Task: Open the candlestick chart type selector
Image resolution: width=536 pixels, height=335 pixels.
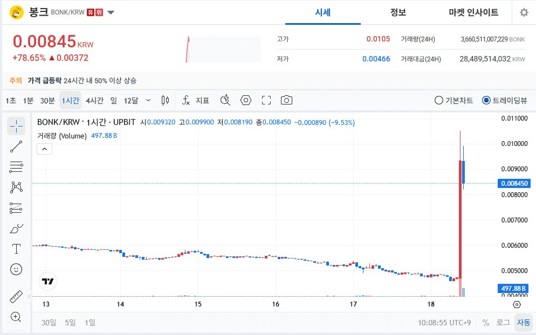Action: (165, 100)
